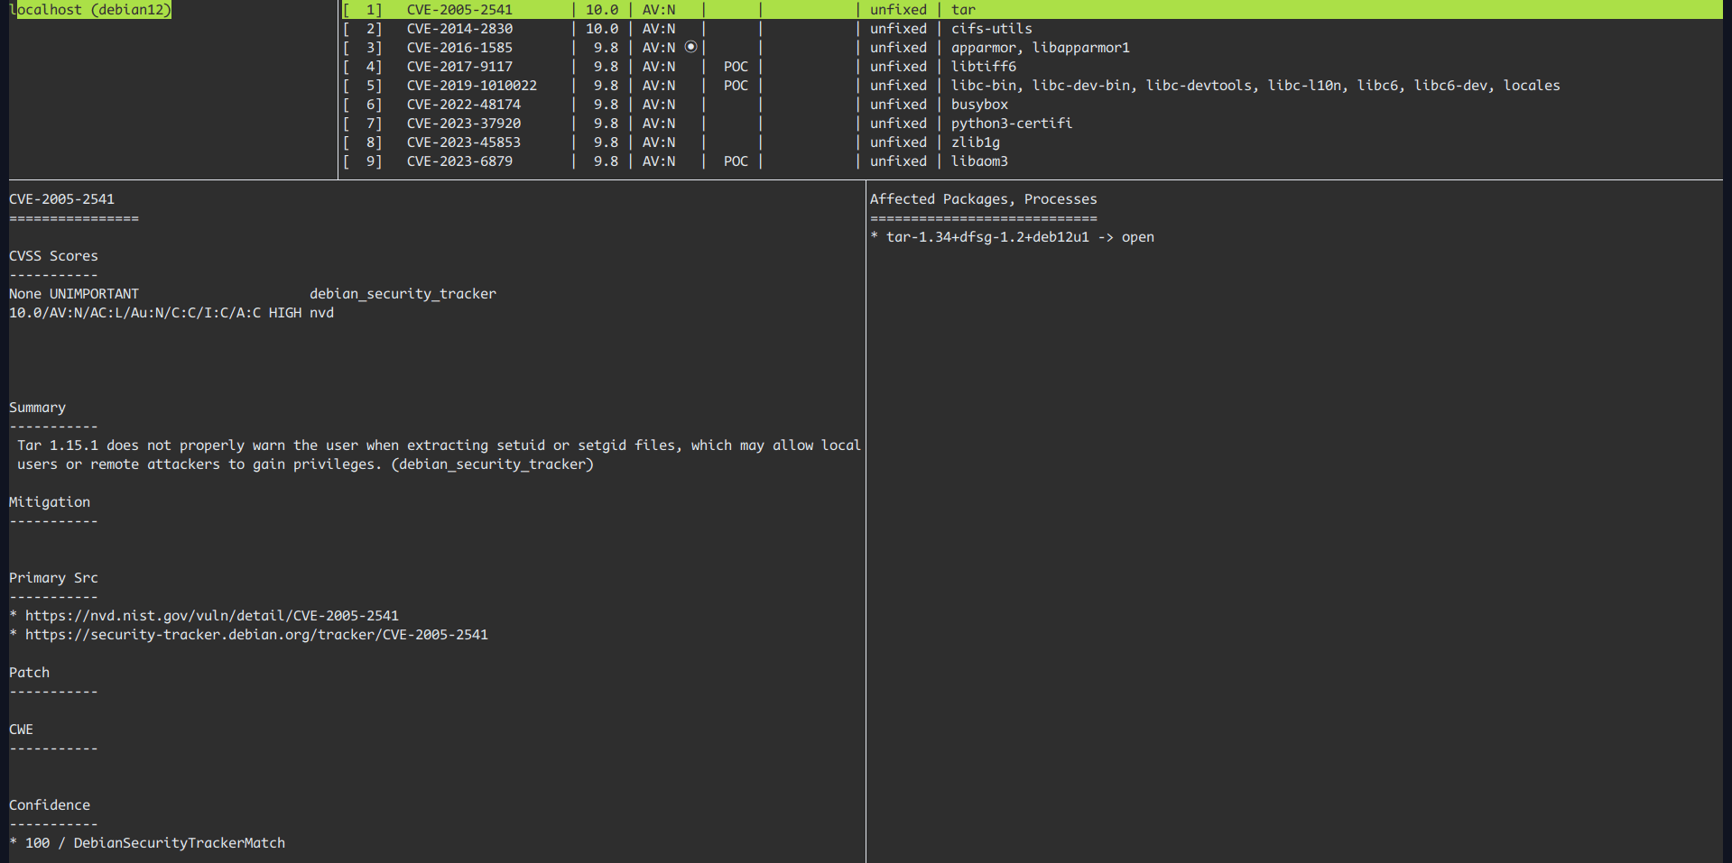Click the unfixed status label on busybox row
This screenshot has width=1732, height=863.
(x=898, y=104)
